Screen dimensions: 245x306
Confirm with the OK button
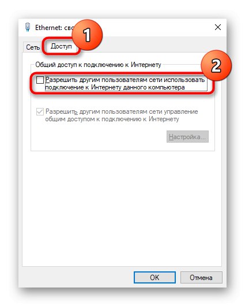coord(154,277)
